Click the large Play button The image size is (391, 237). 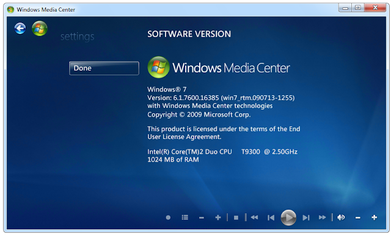(288, 218)
